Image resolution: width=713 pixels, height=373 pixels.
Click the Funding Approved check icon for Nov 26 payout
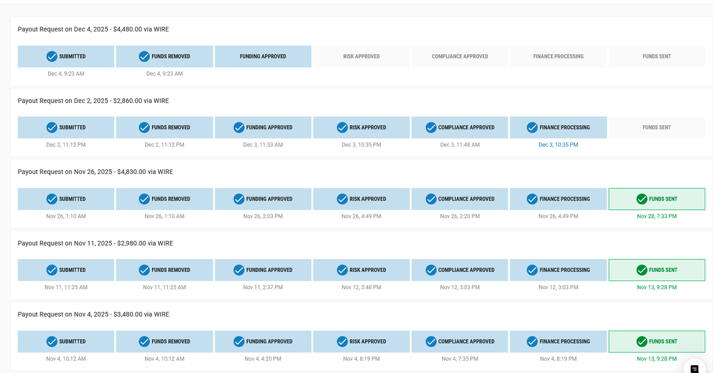[239, 199]
